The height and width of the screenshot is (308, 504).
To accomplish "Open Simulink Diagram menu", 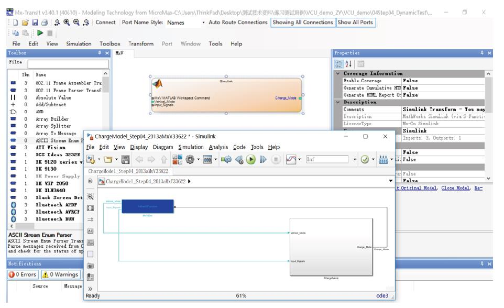I will 163,147.
